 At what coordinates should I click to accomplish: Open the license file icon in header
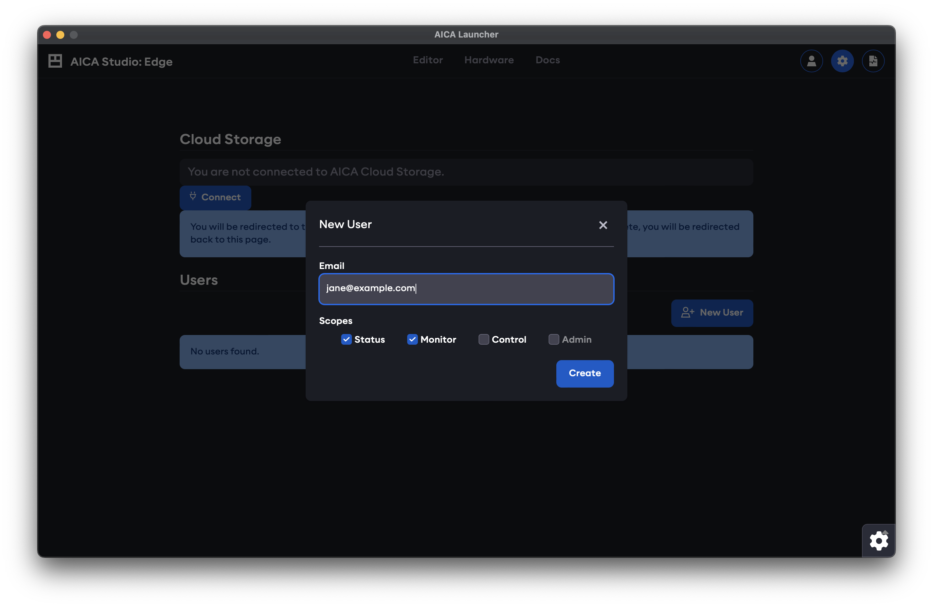[873, 61]
